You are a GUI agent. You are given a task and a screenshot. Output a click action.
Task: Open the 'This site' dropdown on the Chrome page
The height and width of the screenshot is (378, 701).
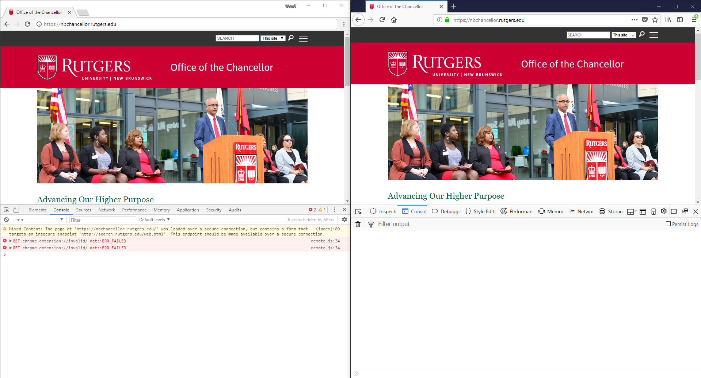[x=273, y=38]
